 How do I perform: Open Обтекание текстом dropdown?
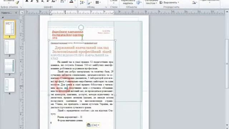tap(151, 2)
